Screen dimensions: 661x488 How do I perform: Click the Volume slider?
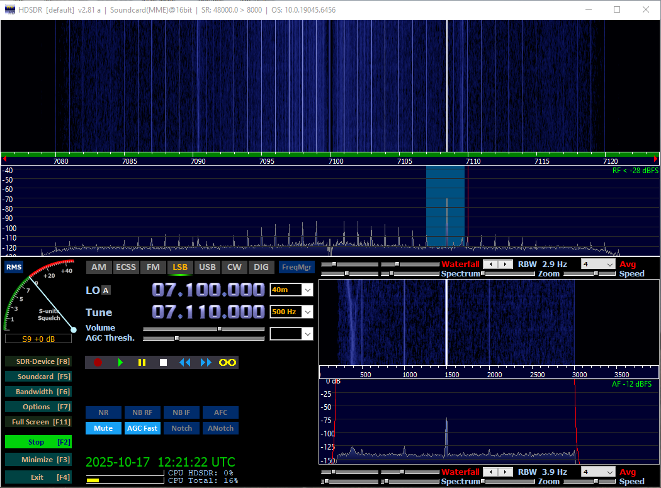point(203,329)
